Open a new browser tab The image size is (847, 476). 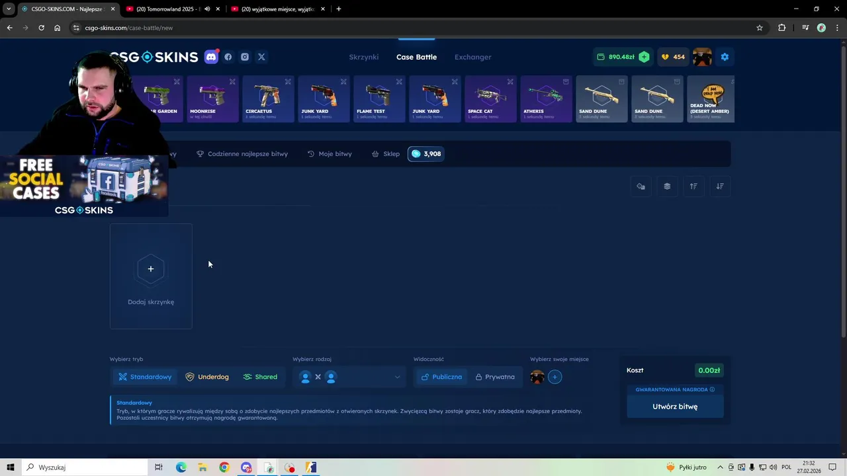[339, 9]
